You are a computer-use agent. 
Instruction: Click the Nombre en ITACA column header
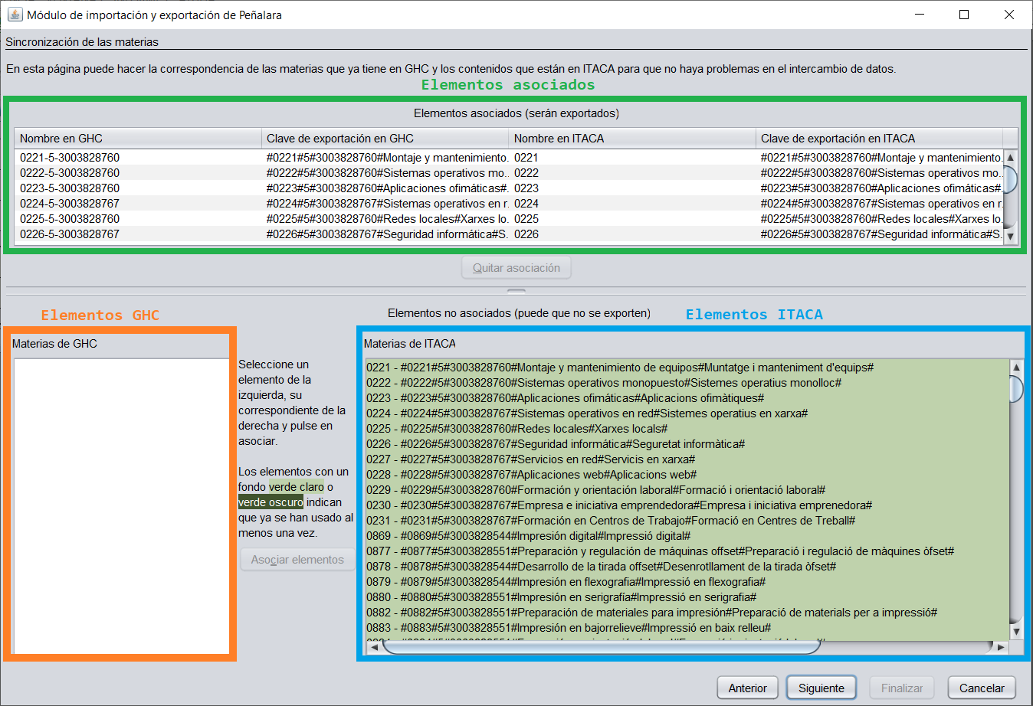point(632,139)
